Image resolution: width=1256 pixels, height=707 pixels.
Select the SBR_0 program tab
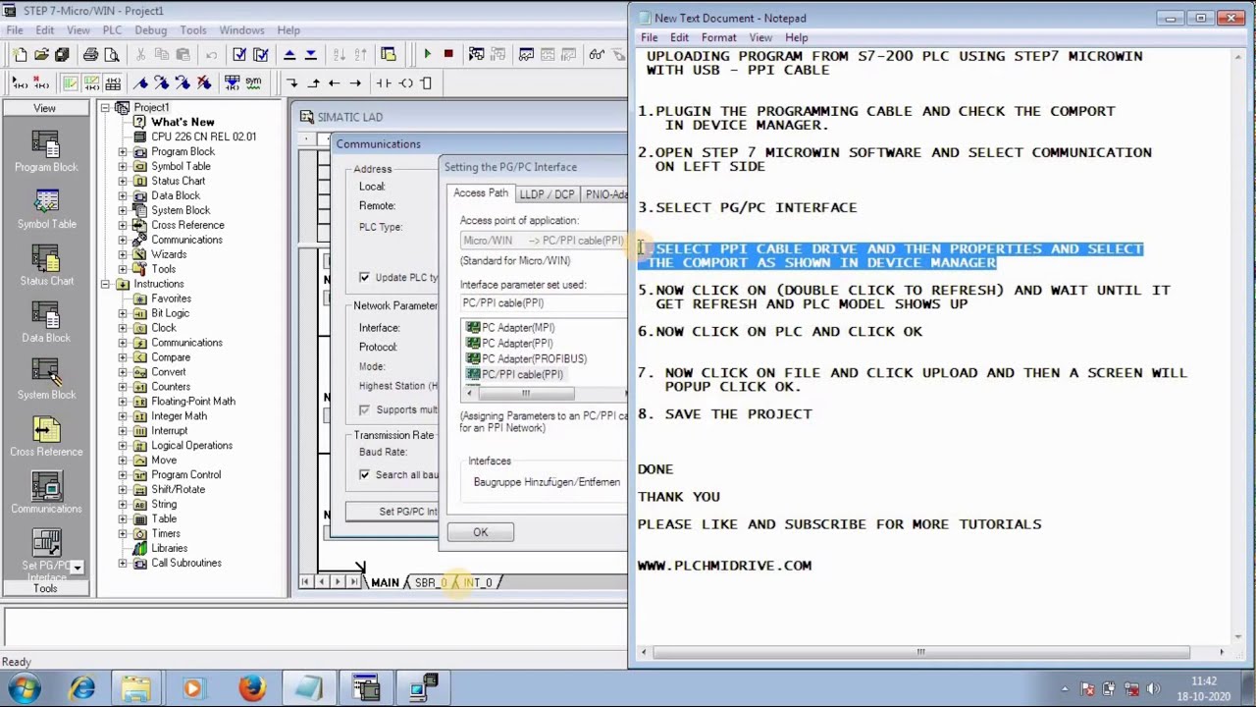431,582
